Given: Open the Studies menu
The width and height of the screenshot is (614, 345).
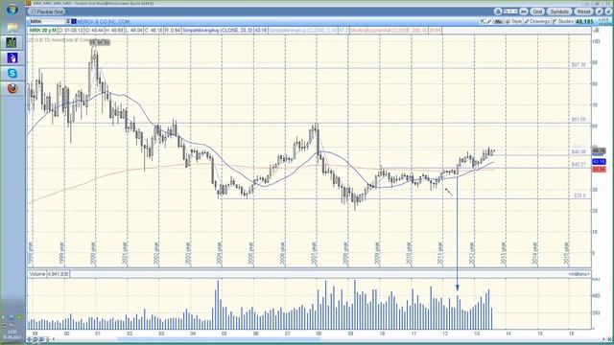Looking at the screenshot, I should click(563, 21).
